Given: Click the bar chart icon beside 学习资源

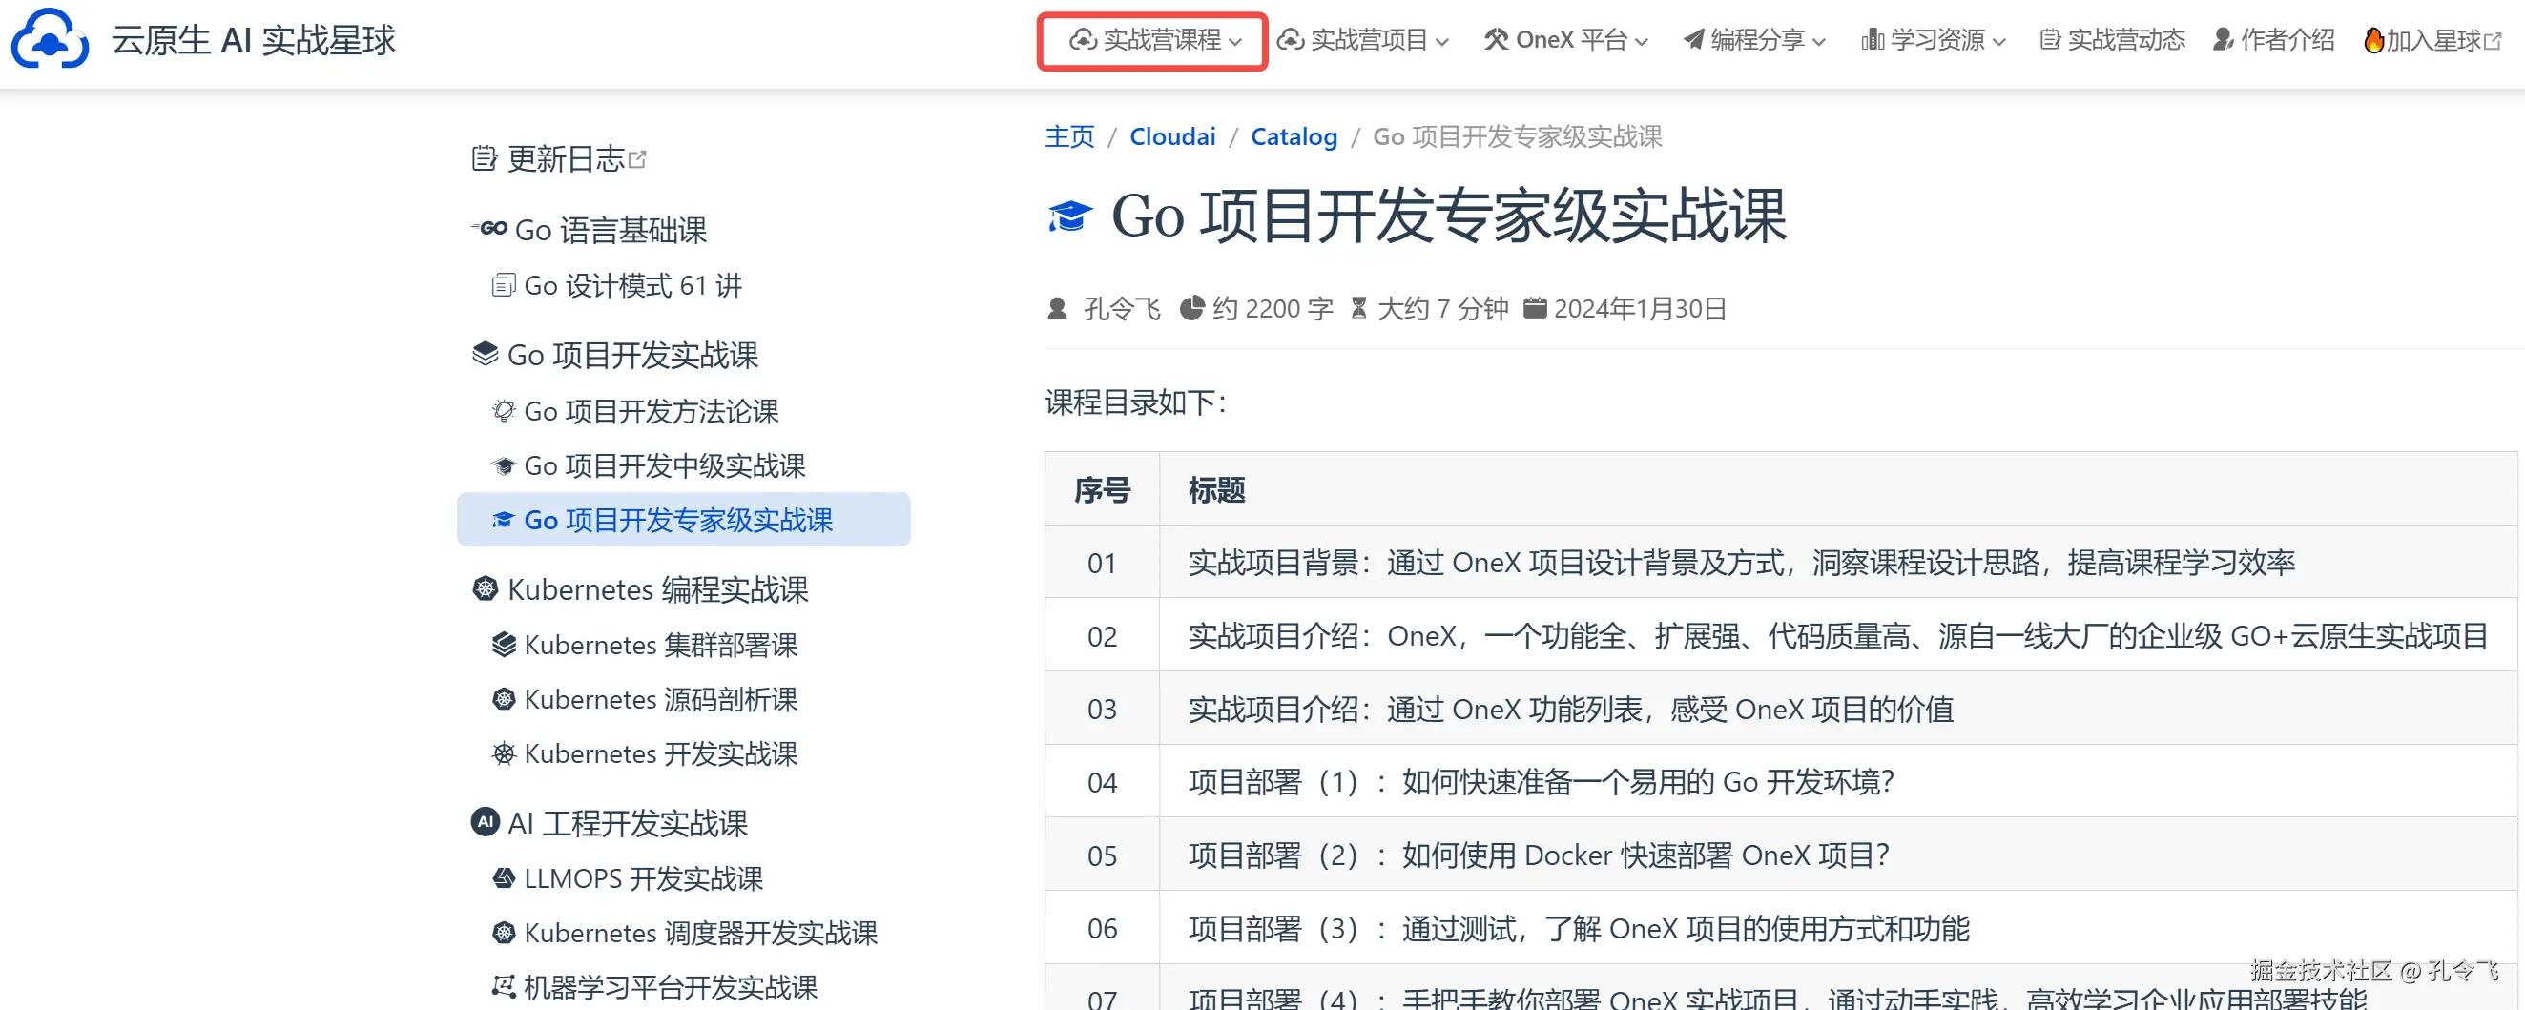Looking at the screenshot, I should [1873, 40].
